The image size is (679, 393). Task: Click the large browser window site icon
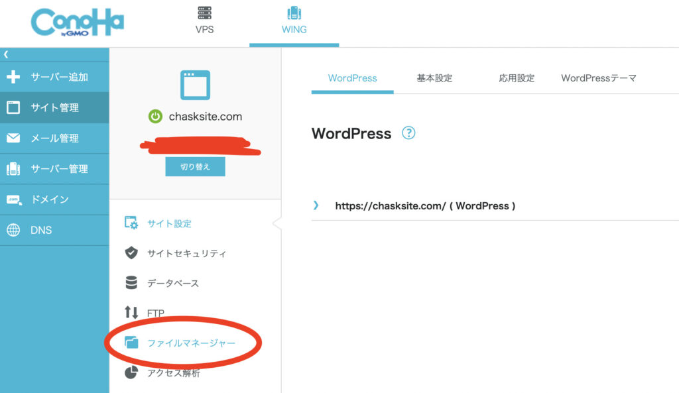(196, 85)
